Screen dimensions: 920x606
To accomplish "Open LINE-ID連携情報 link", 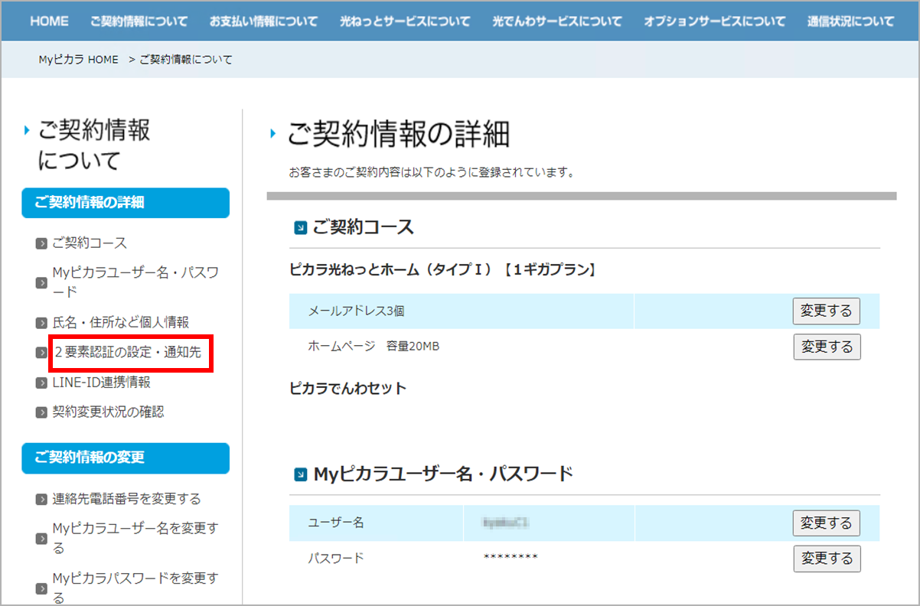I will 101,383.
